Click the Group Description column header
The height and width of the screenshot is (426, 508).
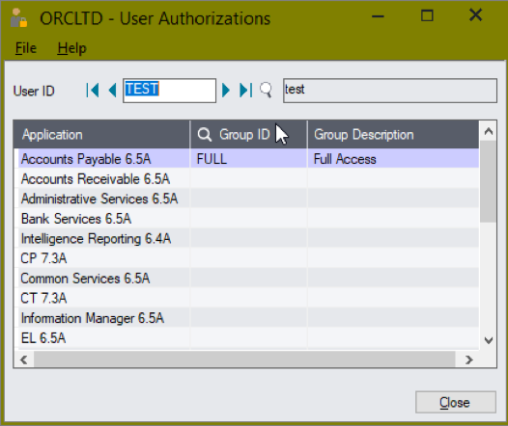click(x=393, y=135)
